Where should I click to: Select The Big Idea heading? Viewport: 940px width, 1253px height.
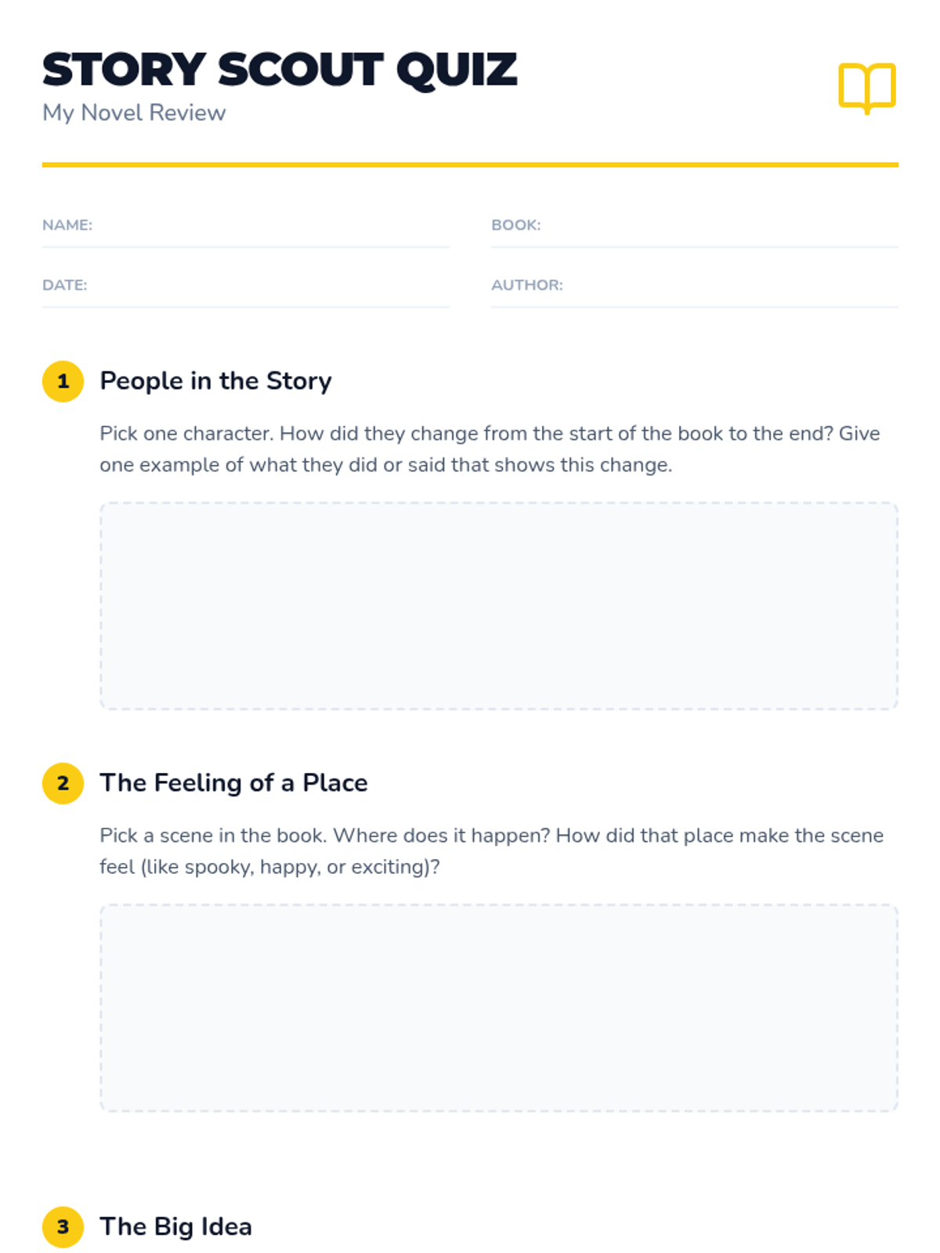pyautogui.click(x=175, y=1226)
